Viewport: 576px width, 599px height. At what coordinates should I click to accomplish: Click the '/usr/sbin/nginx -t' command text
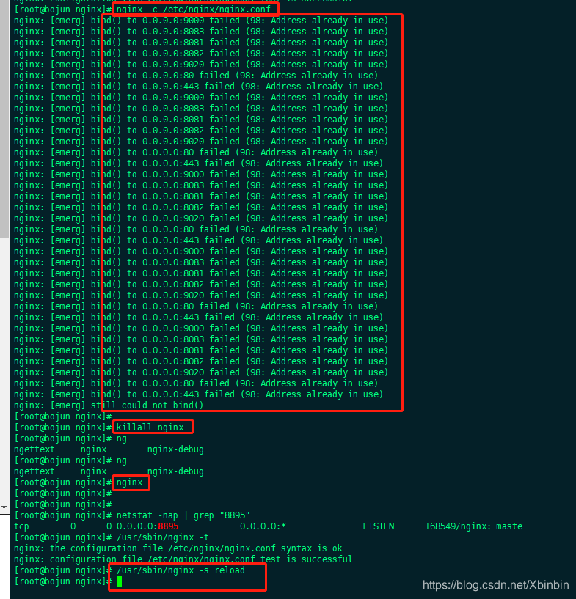[x=163, y=537]
